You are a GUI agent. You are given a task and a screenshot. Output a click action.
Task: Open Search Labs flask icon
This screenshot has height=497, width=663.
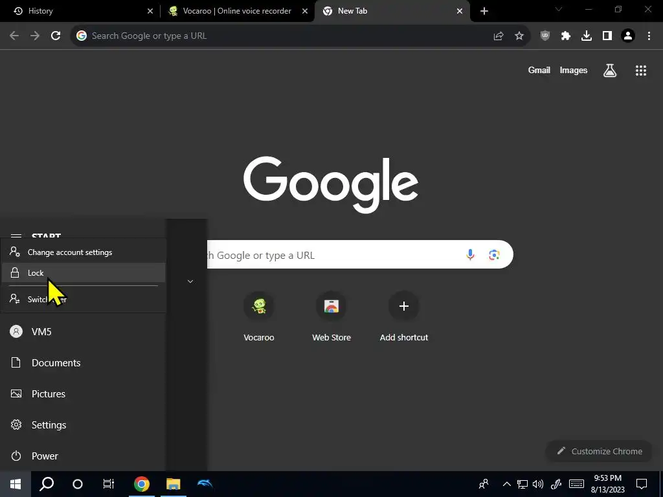(x=610, y=70)
